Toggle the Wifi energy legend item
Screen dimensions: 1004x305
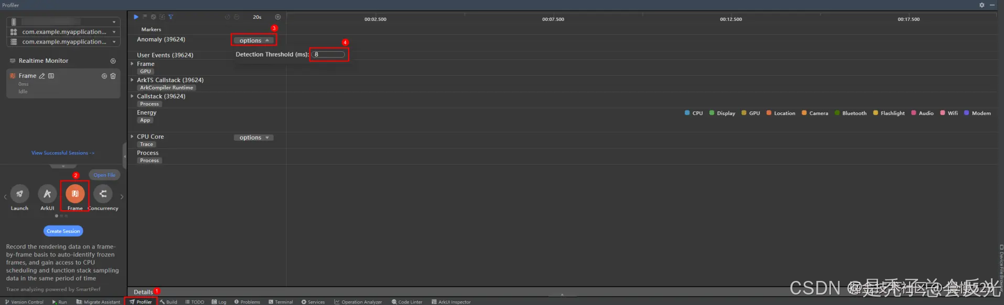[x=949, y=113]
